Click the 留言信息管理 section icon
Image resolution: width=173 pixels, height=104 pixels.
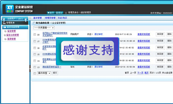tap(5, 27)
